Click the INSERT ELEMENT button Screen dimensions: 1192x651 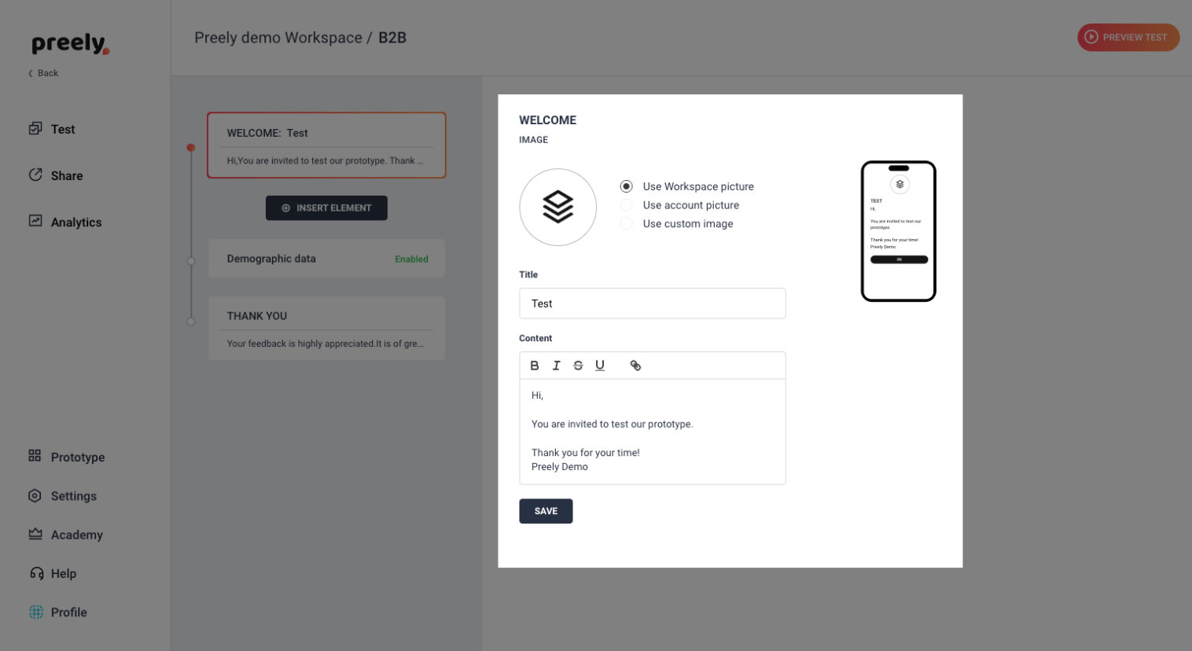(326, 208)
